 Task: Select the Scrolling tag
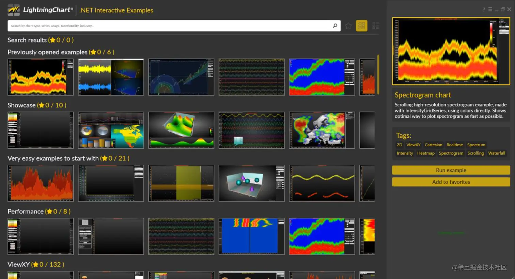pyautogui.click(x=475, y=153)
